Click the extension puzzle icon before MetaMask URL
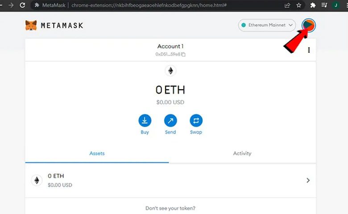 tap(37, 5)
